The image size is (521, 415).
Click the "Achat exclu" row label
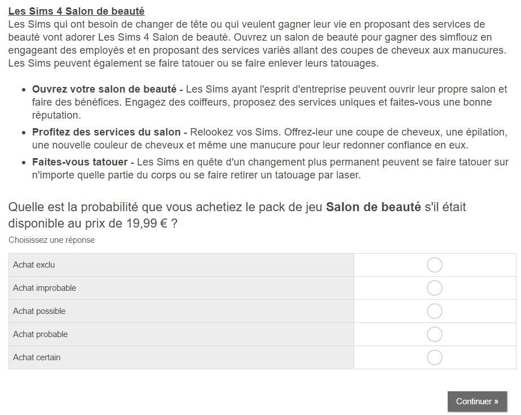(34, 265)
